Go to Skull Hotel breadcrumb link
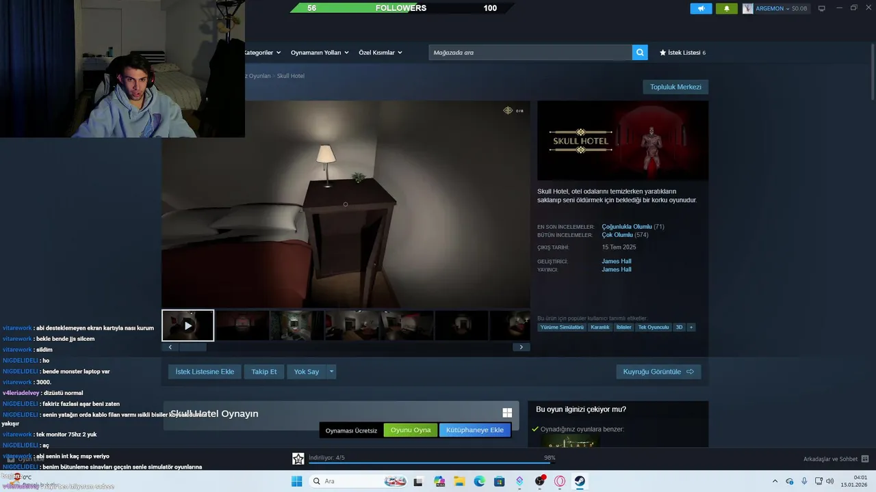876x492 pixels. pos(291,76)
